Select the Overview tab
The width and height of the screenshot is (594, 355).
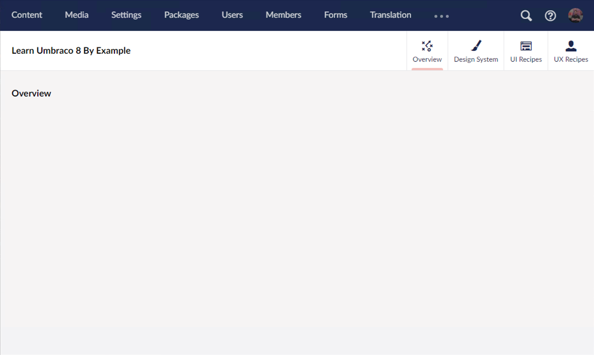tap(427, 51)
